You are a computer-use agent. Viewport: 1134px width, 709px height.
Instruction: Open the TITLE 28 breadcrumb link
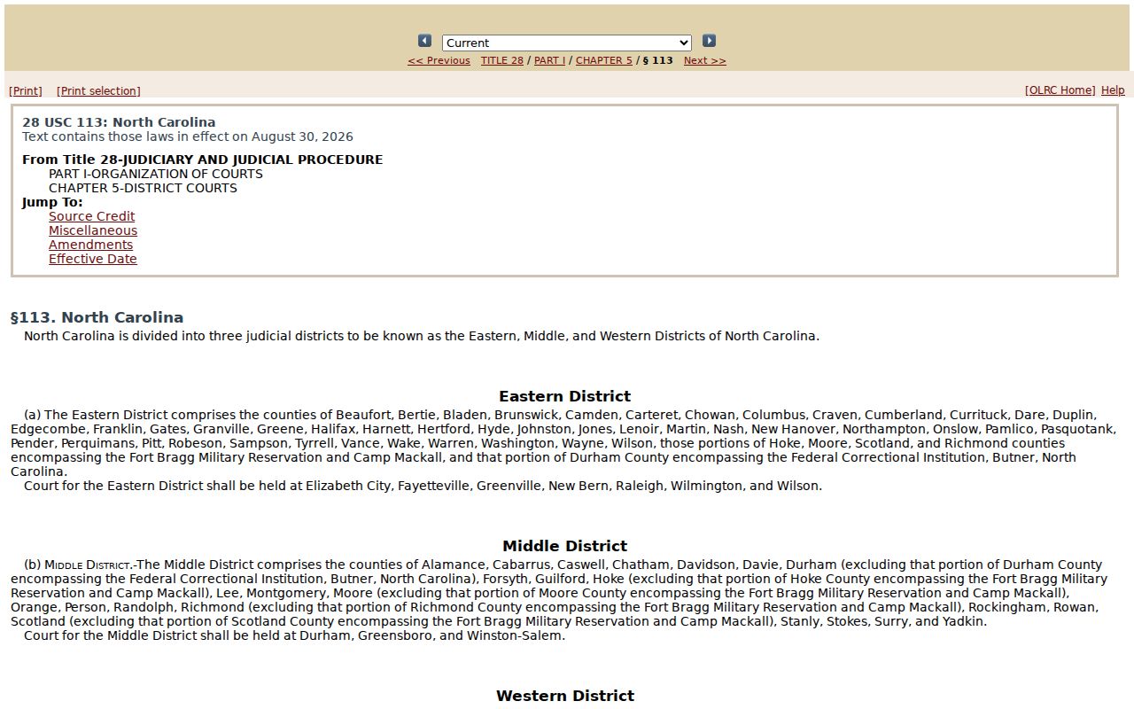[x=502, y=61]
